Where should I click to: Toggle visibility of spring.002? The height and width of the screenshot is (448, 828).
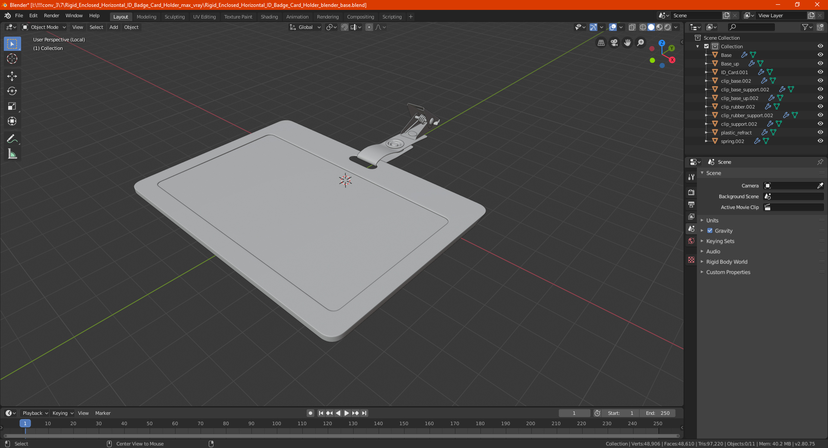820,141
